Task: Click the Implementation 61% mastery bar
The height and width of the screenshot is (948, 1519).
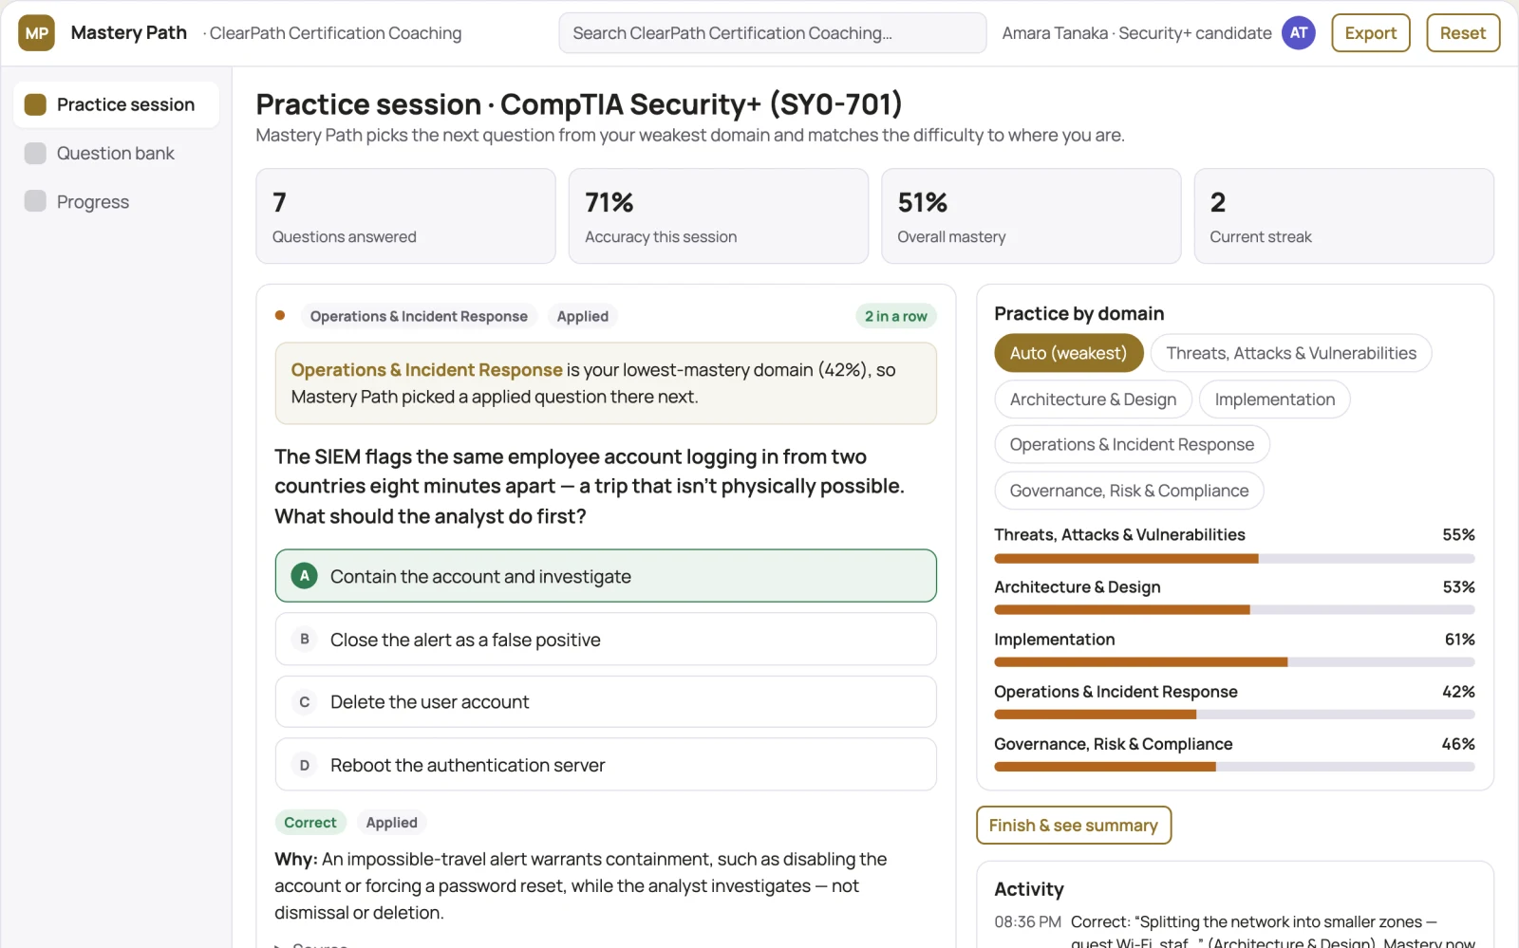Action: [1234, 662]
